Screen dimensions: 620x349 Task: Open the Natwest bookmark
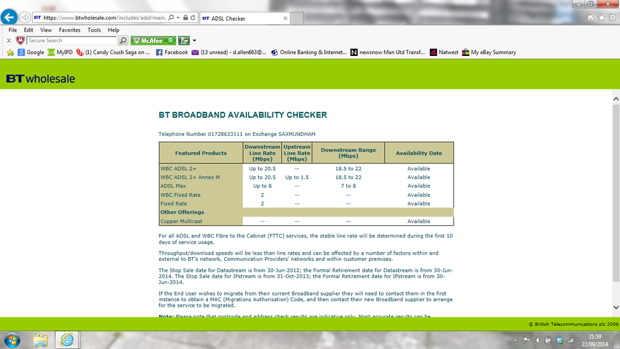tap(444, 52)
